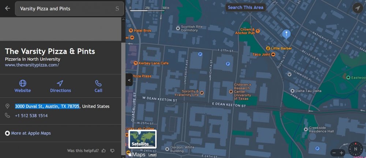366x158 pixels.
Task: Click the location arrow icon on map
Action: click(357, 8)
